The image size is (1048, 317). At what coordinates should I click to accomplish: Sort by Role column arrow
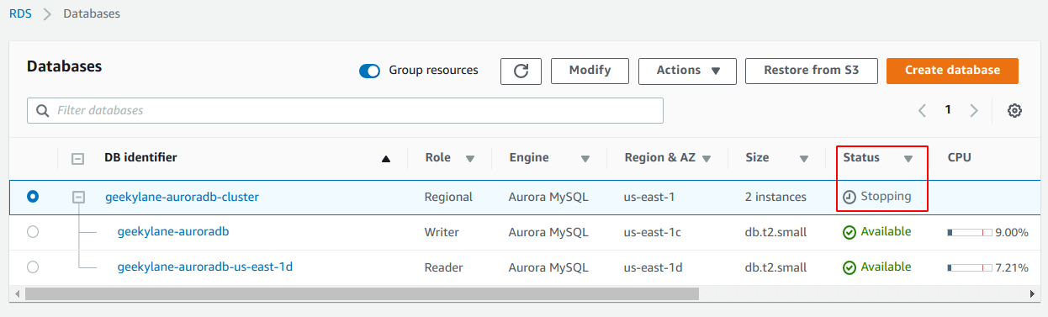470,158
